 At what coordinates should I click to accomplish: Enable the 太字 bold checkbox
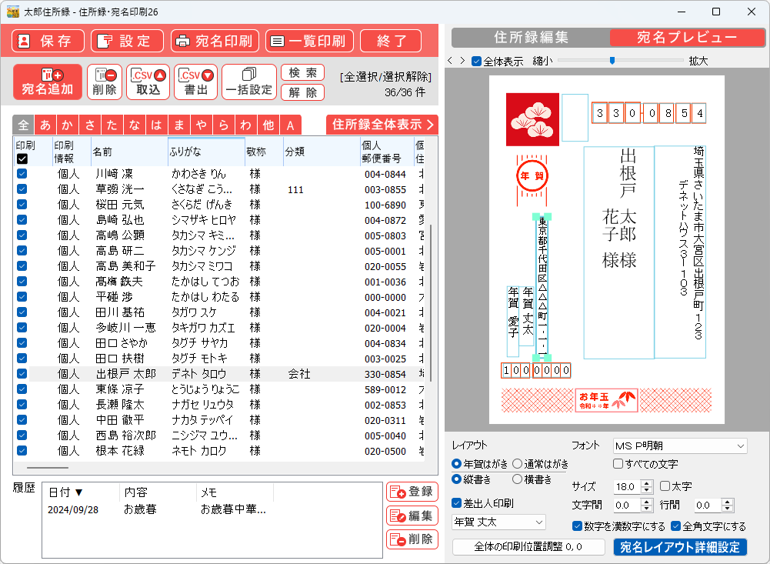(x=665, y=486)
